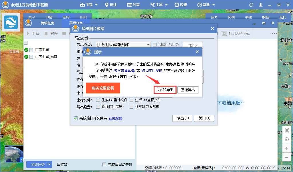Click the 自定义 button
This screenshot has width=293, height=172.
click(x=193, y=45)
